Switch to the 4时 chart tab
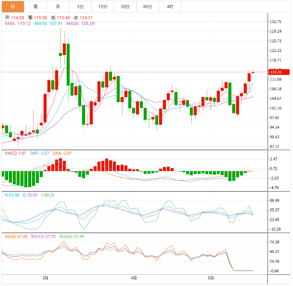 coord(170,7)
